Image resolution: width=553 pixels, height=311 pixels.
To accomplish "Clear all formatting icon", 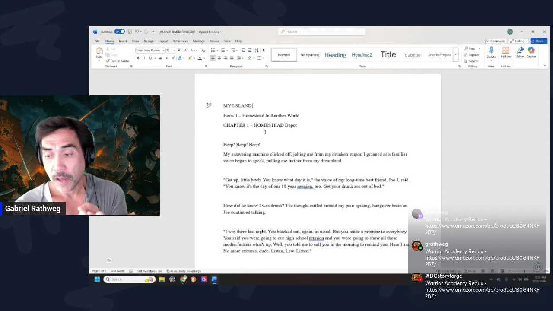I will tap(203, 51).
